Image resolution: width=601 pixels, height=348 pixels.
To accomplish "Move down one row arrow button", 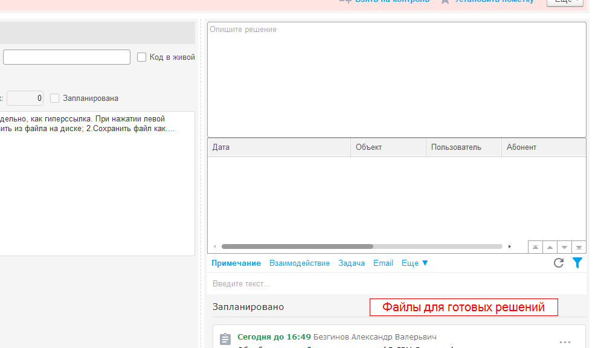I will [x=564, y=247].
